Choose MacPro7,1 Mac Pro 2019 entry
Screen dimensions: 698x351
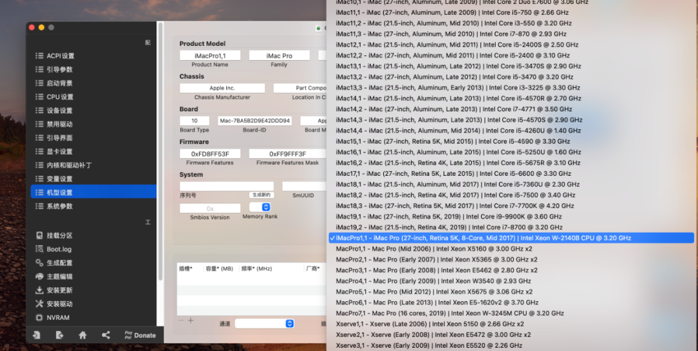(511, 313)
